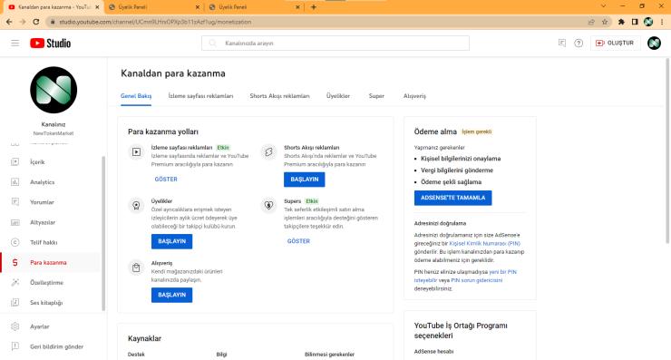This screenshot has width=671, height=360.
Task: Click the Özelleştirme magic wand icon
Action: pyautogui.click(x=15, y=283)
